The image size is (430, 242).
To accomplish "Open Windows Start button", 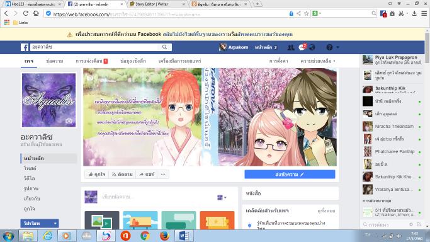I will coord(9,236).
